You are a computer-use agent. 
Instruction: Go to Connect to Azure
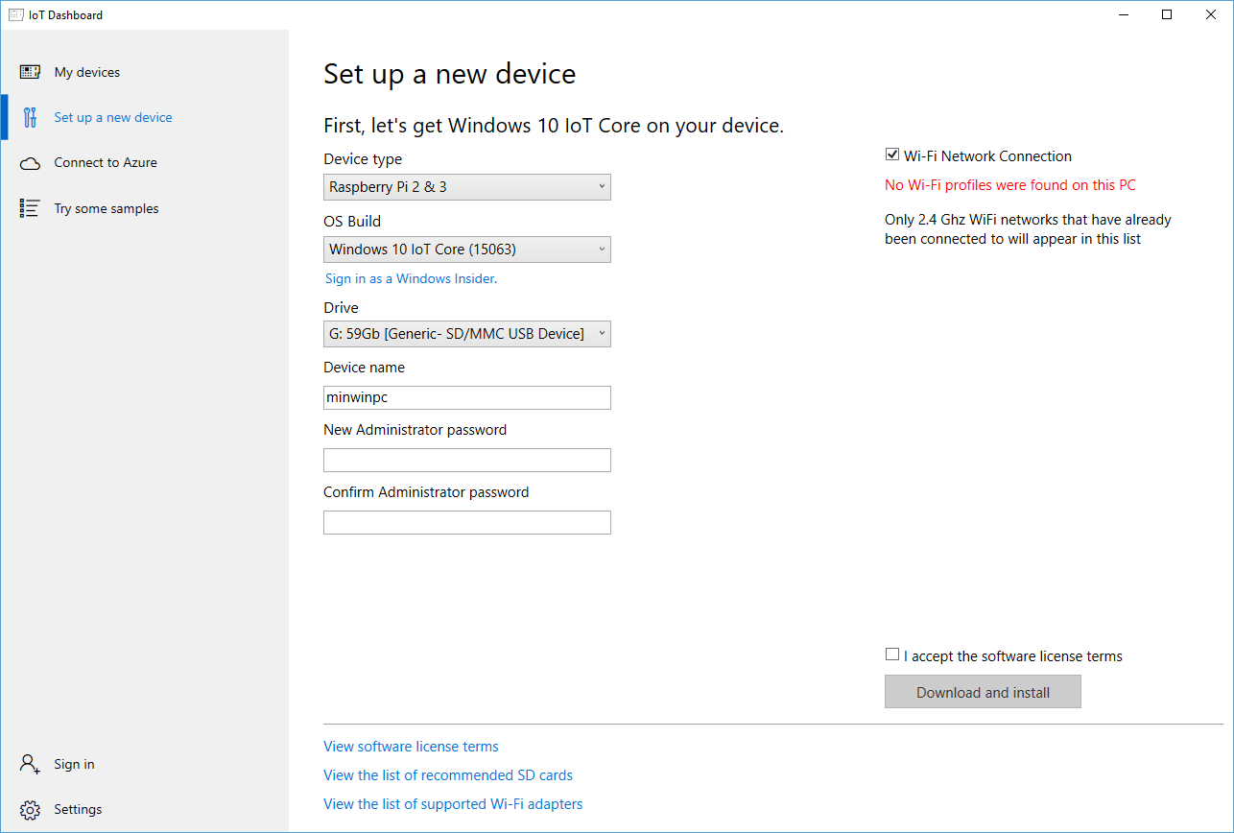point(106,162)
